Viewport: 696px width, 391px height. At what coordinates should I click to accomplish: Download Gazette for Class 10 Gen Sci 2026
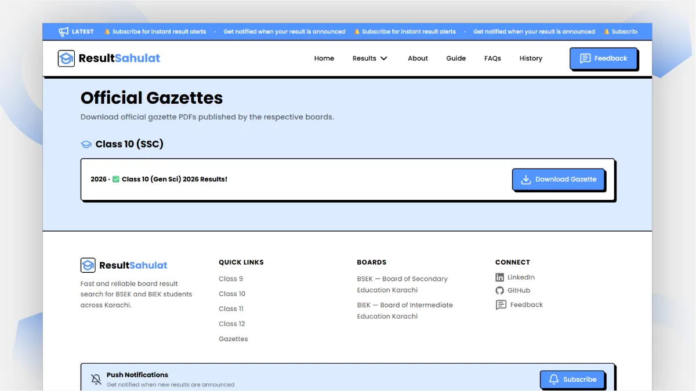[x=559, y=180]
